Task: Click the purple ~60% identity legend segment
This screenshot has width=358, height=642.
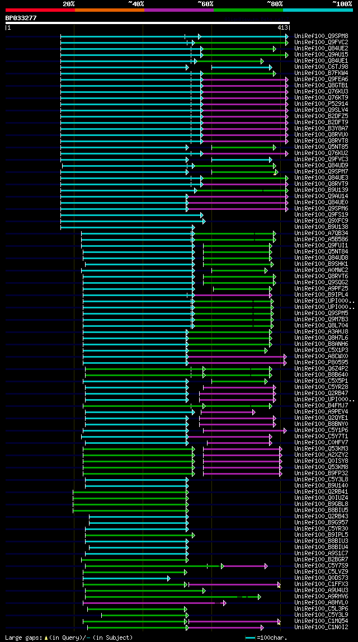Action: coord(179,10)
